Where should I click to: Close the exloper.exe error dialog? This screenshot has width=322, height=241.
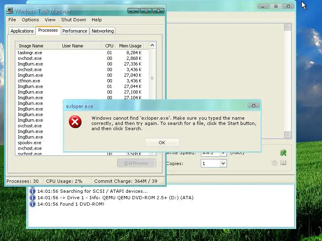click(254, 106)
